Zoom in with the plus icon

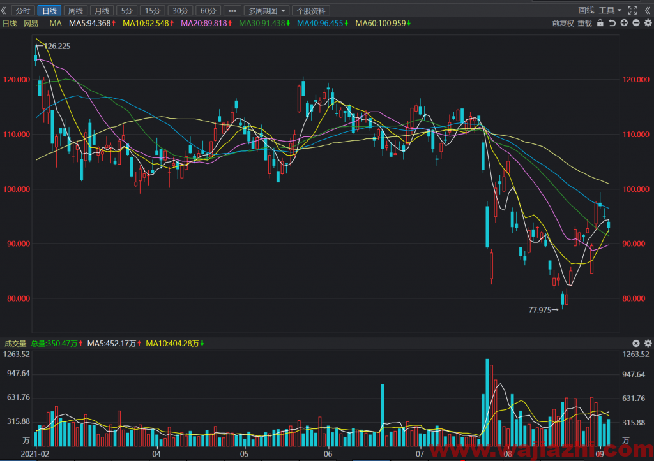click(624, 23)
